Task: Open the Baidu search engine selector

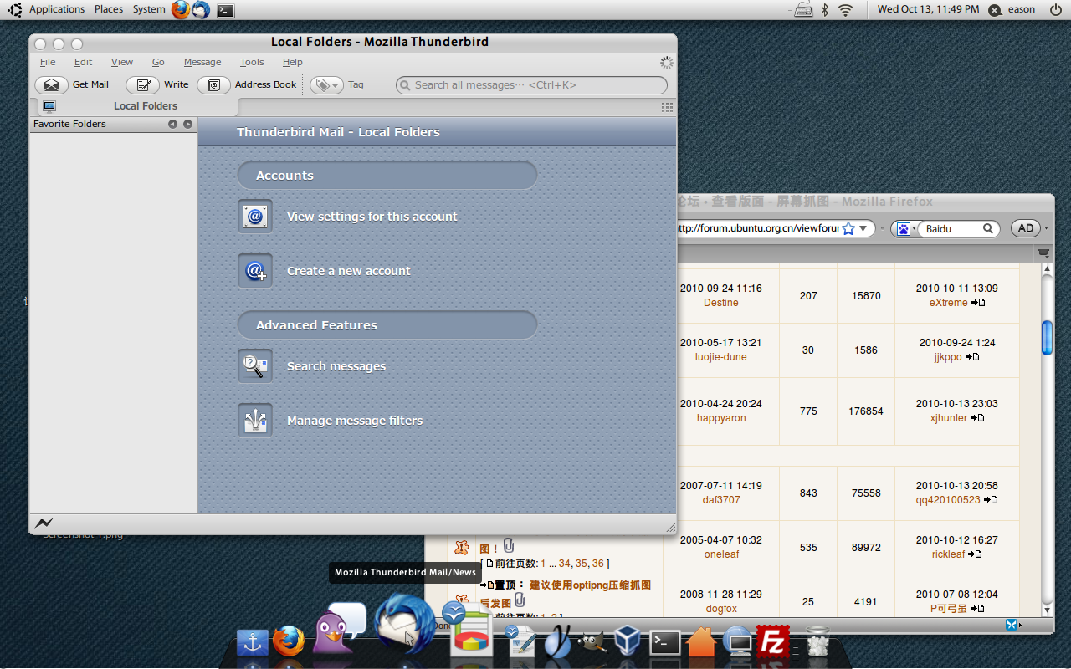Action: click(907, 228)
